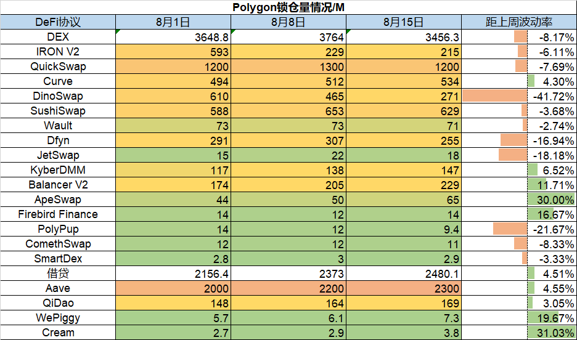The image size is (577, 340).
Task: Select the 'WePiggy' row label
Action: coord(58,318)
